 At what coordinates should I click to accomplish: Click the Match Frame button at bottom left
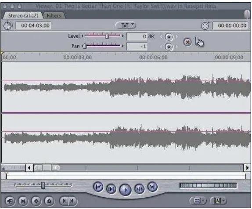point(10,201)
